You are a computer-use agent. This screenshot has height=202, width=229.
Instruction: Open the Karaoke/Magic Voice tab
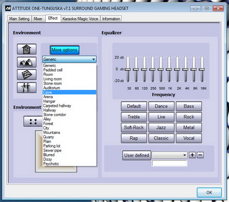(x=80, y=19)
